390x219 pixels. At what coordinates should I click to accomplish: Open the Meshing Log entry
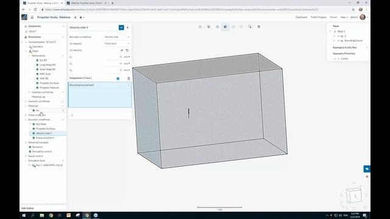[x=38, y=97]
